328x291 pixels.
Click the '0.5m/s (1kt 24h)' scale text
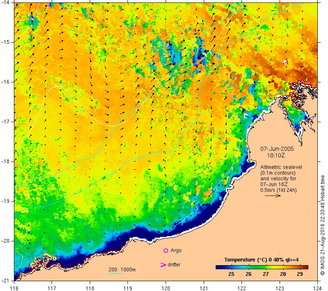(278, 190)
